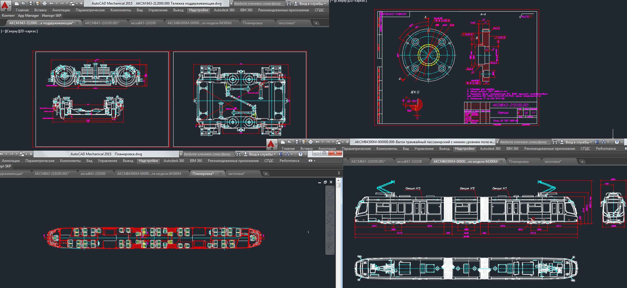Click the Save icon in the Тележка поддерживающая window
This screenshot has height=288, width=627.
31,3
